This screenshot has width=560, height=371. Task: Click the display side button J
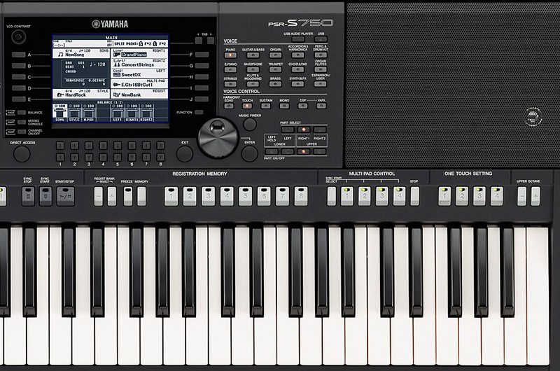coord(202,99)
